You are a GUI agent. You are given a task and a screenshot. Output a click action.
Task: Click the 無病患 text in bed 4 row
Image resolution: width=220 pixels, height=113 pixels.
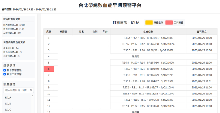(135, 56)
